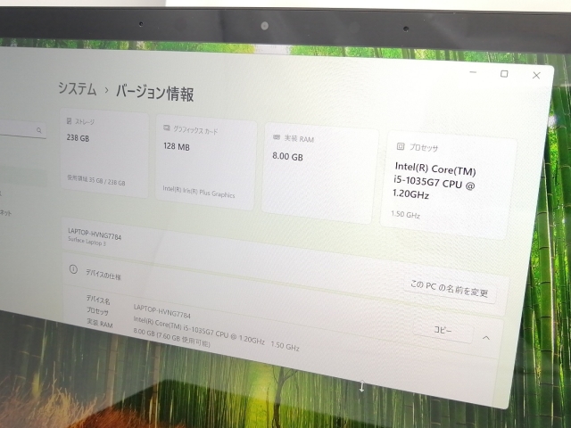
Task: Click the device specifications info icon
Action: click(73, 269)
